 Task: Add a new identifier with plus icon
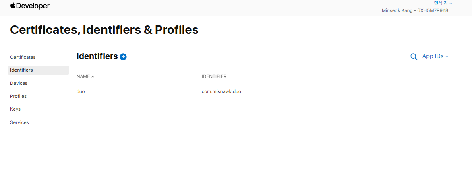click(x=123, y=57)
